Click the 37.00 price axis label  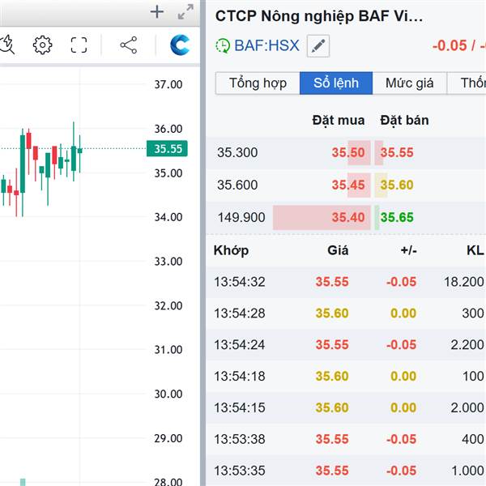tap(168, 84)
